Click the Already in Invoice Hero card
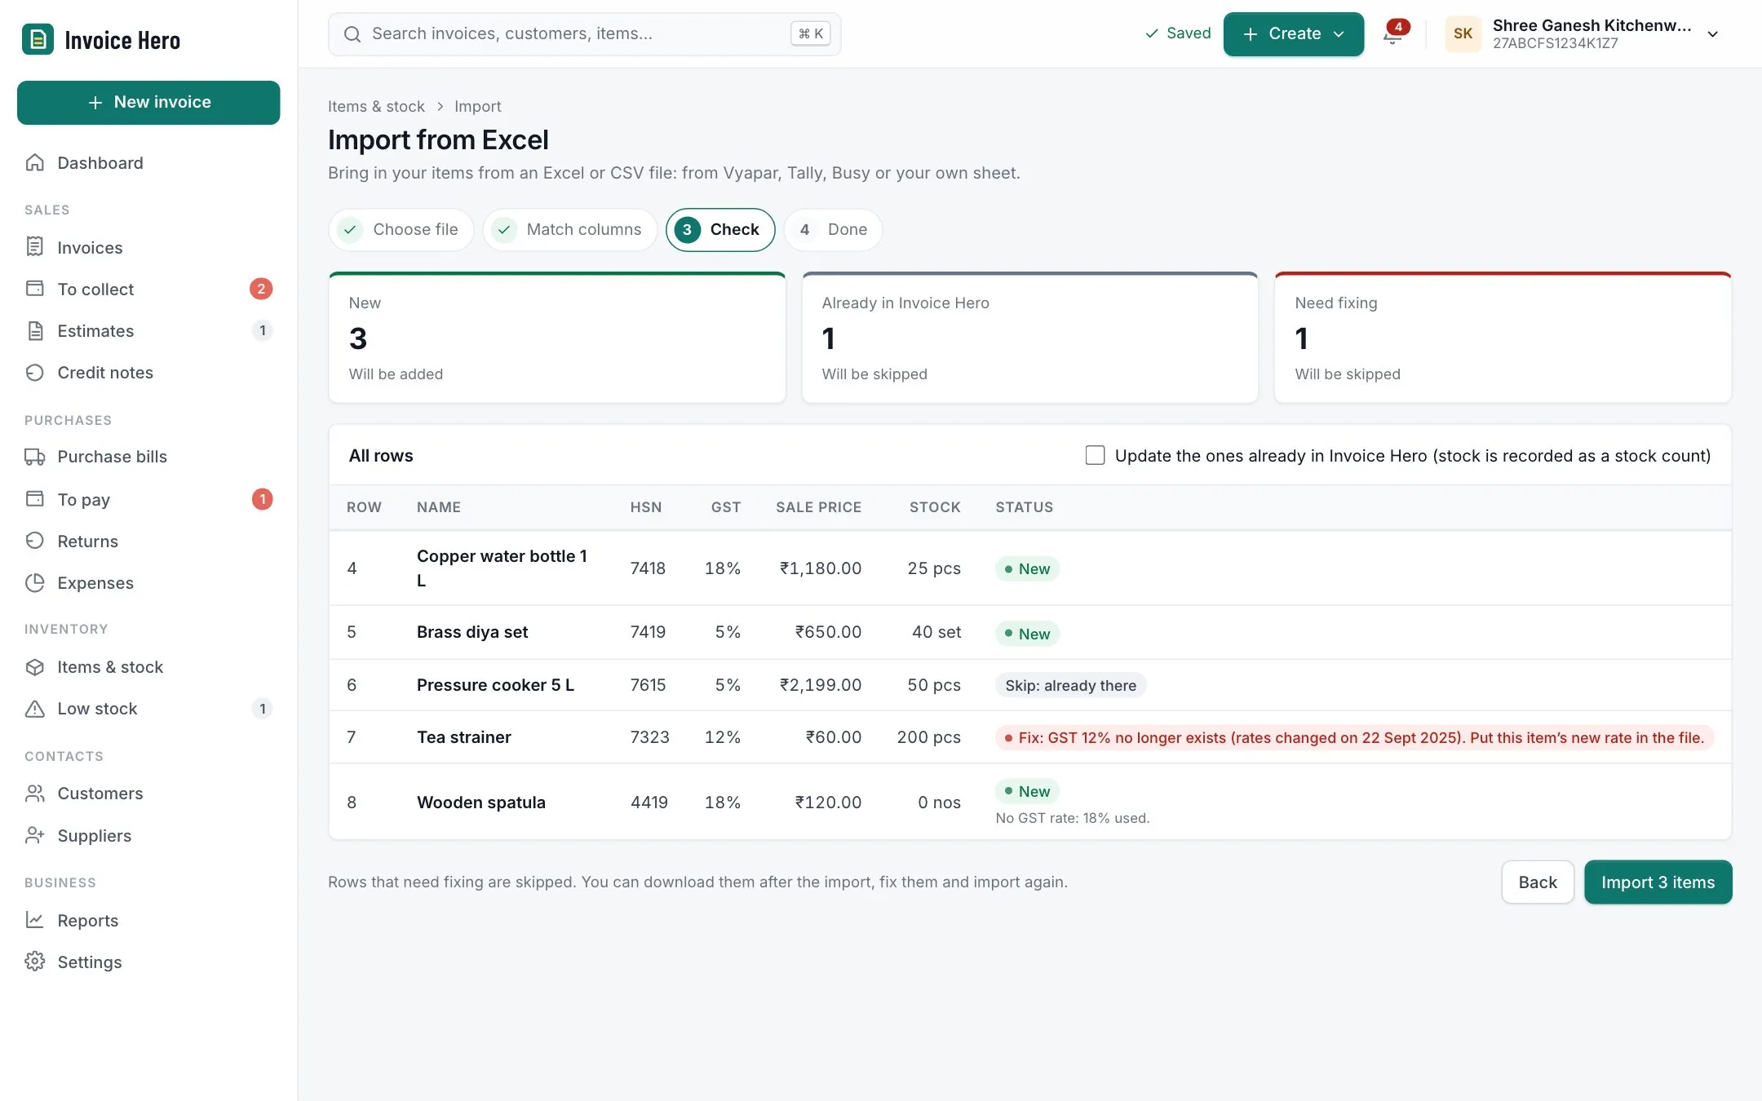Image resolution: width=1762 pixels, height=1101 pixels. (1029, 338)
